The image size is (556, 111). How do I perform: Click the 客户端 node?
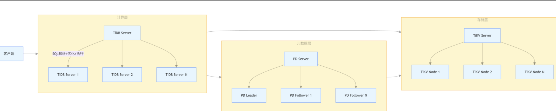(x=11, y=54)
